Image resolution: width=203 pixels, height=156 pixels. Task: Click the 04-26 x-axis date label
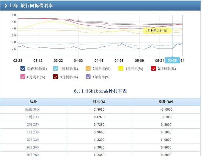[119, 61]
